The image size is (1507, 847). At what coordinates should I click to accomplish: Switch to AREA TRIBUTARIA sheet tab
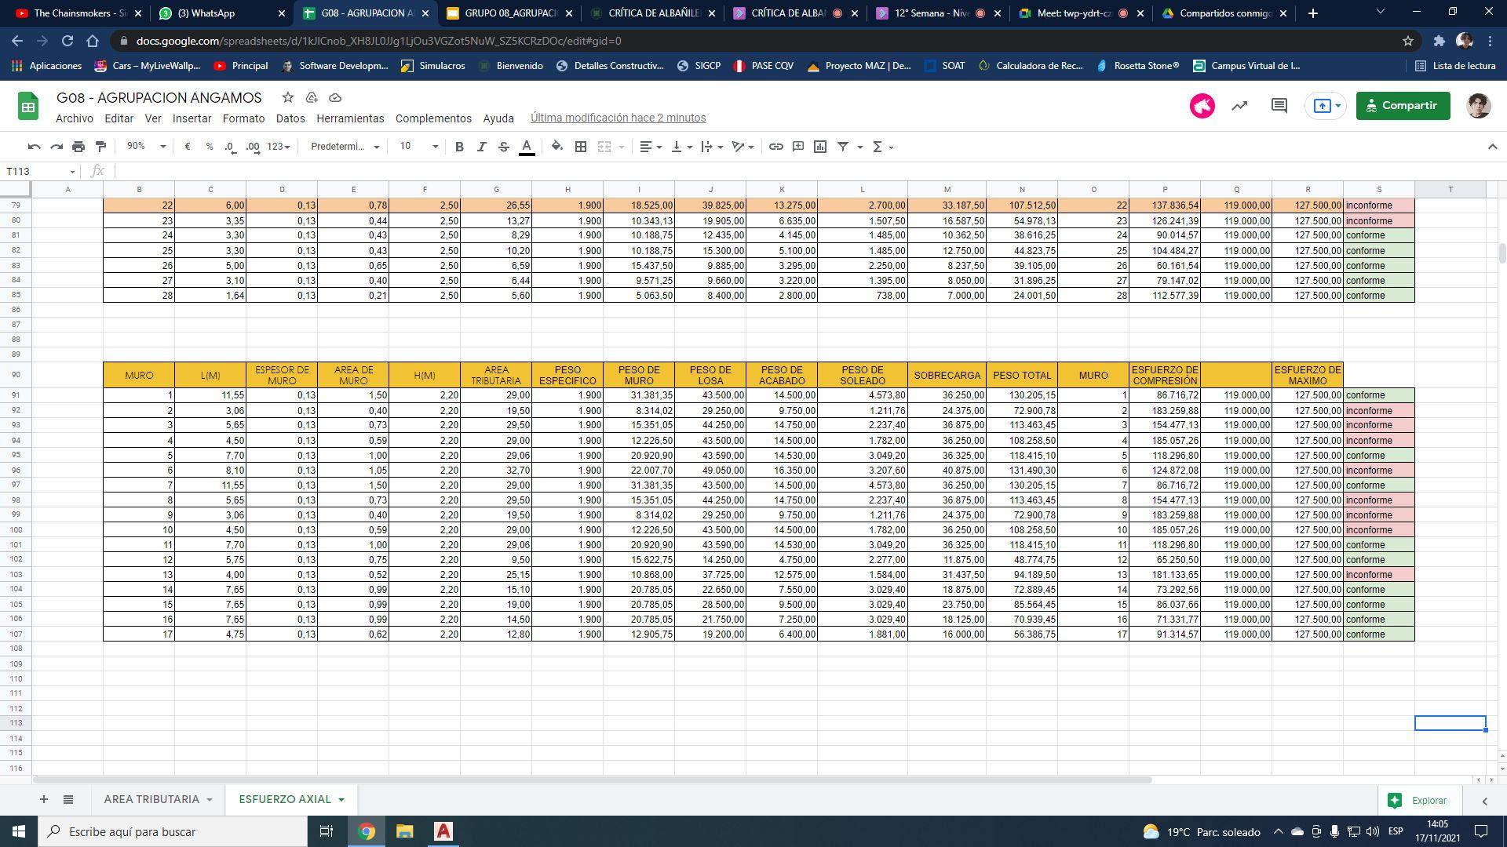click(151, 799)
